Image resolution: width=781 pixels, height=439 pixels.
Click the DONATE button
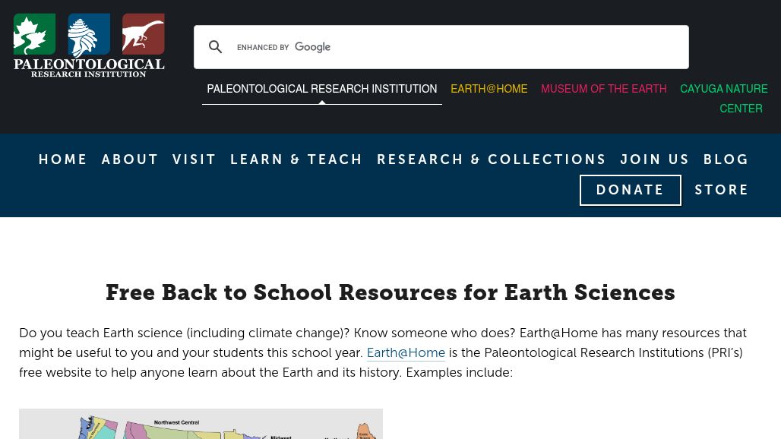coord(630,190)
